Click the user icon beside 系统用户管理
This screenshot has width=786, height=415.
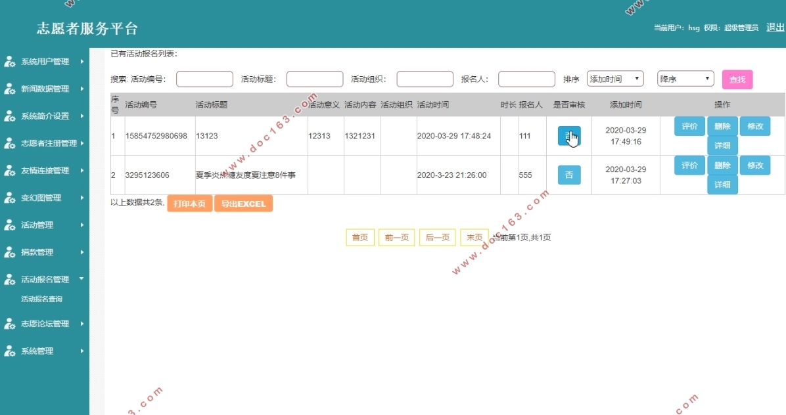point(9,62)
